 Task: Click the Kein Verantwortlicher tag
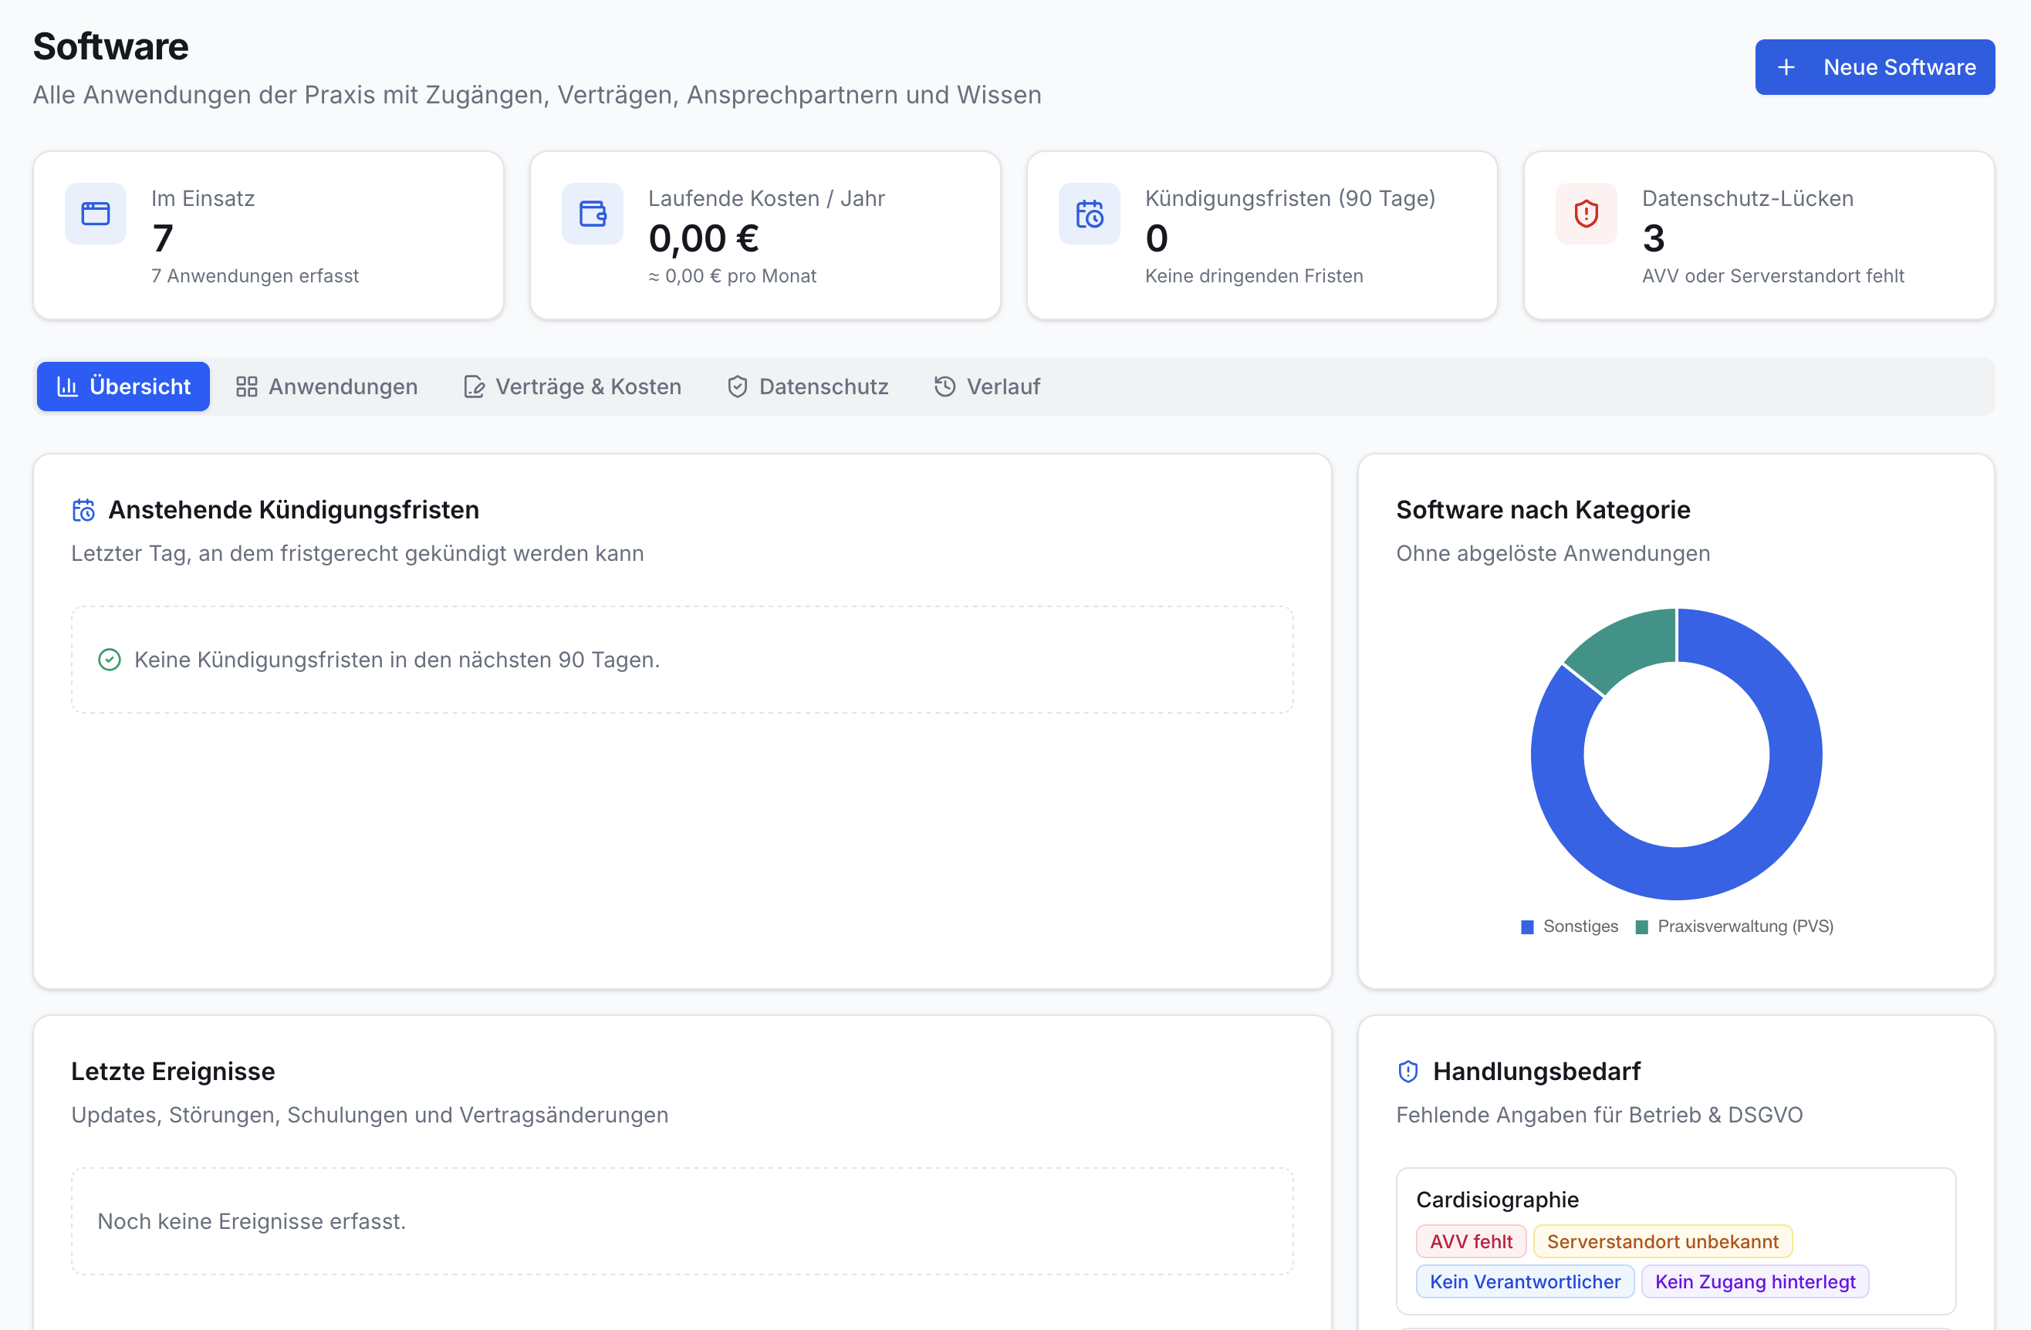click(x=1525, y=1281)
